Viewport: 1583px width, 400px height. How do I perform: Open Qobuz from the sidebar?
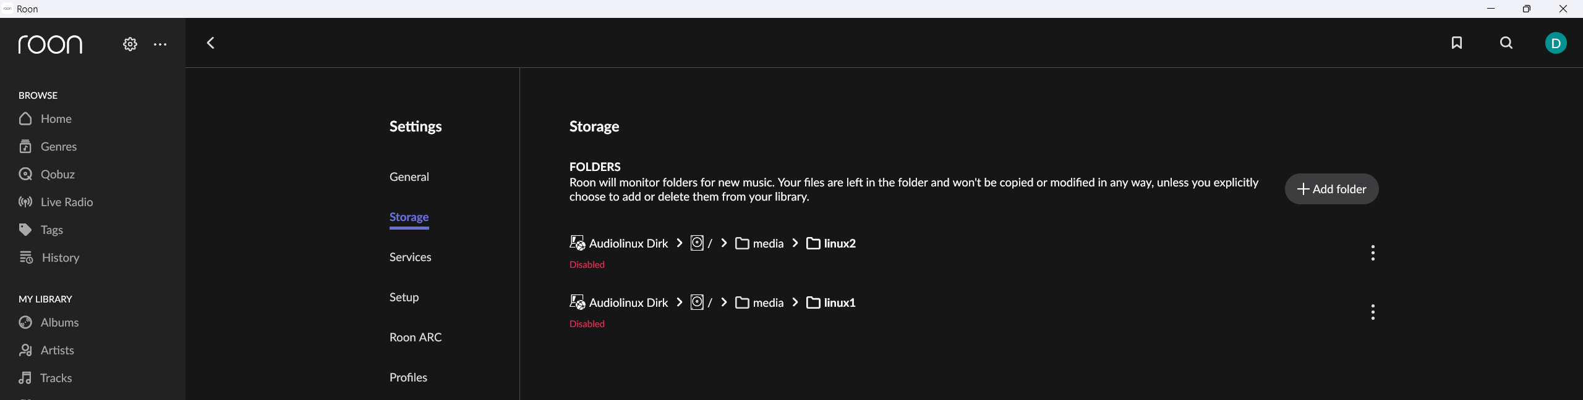pos(58,174)
